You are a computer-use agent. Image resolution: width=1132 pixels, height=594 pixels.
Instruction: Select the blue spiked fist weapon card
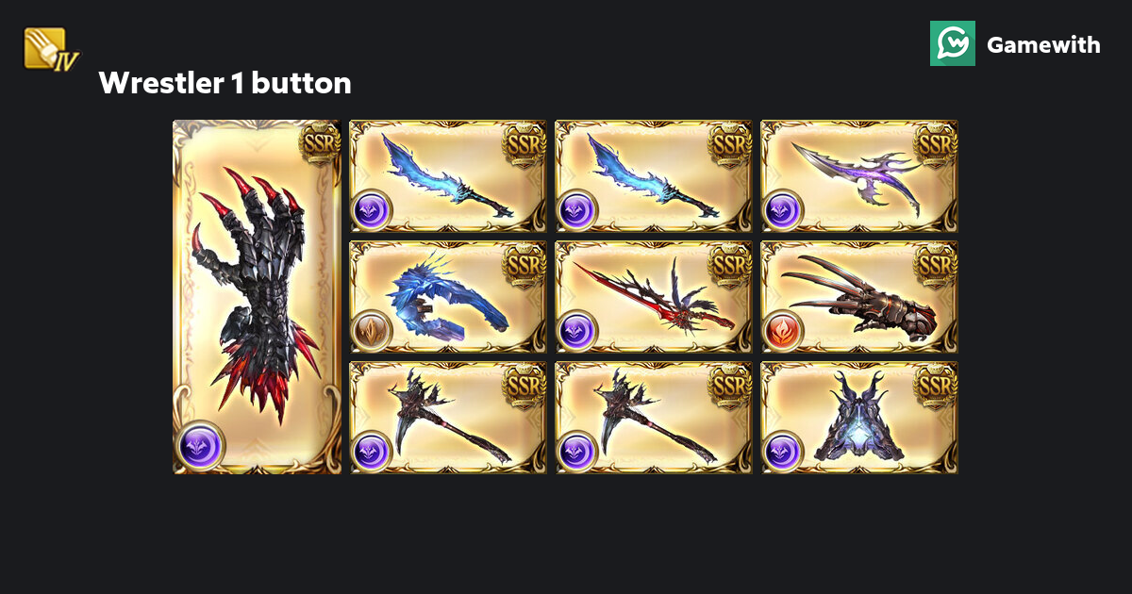[448, 297]
